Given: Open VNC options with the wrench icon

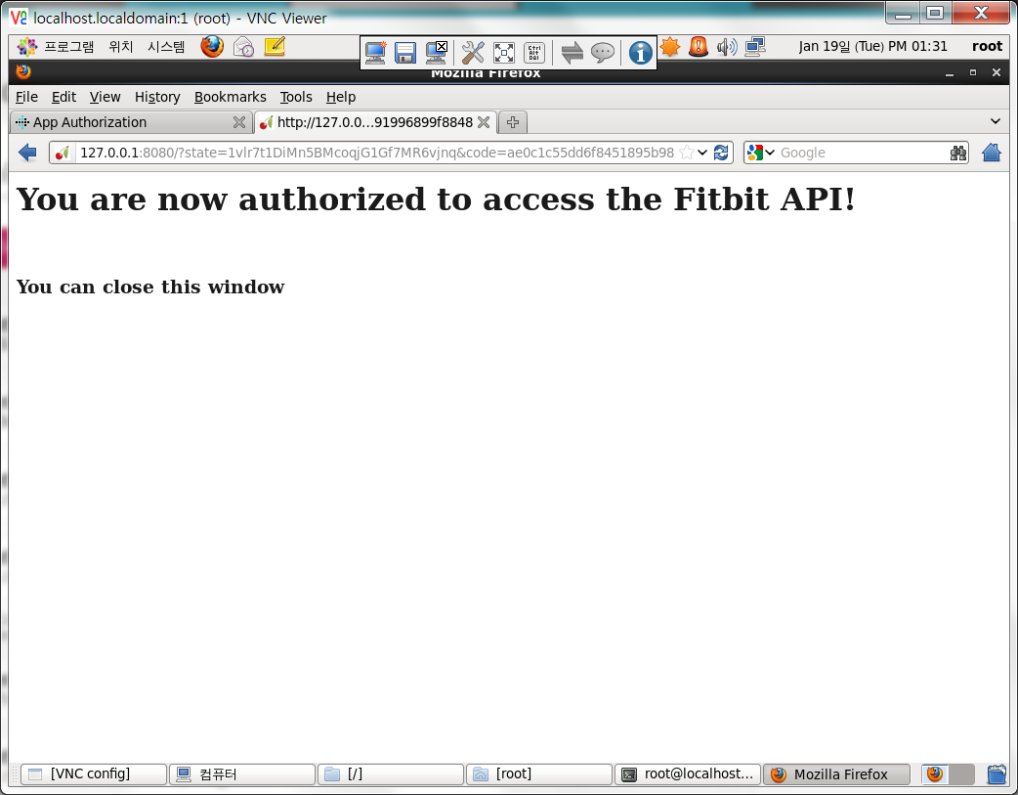Looking at the screenshot, I should pos(473,53).
